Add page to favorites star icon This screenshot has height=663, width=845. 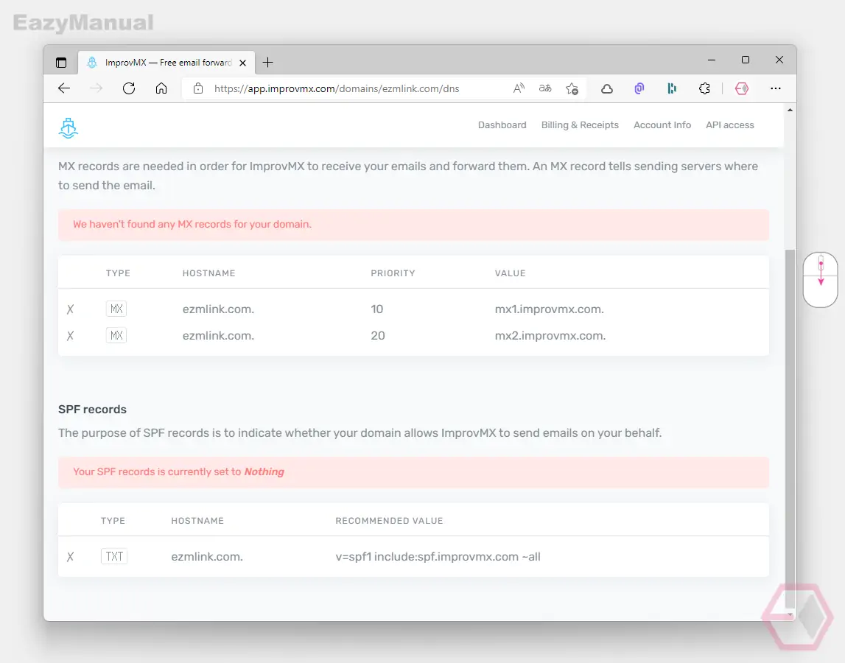tap(572, 88)
